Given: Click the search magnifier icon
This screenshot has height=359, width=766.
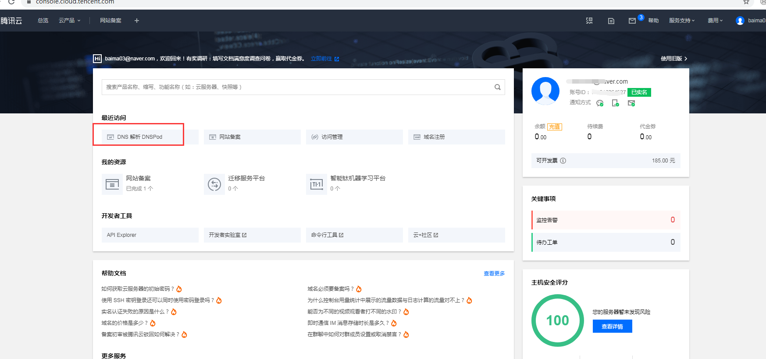Looking at the screenshot, I should (x=497, y=87).
